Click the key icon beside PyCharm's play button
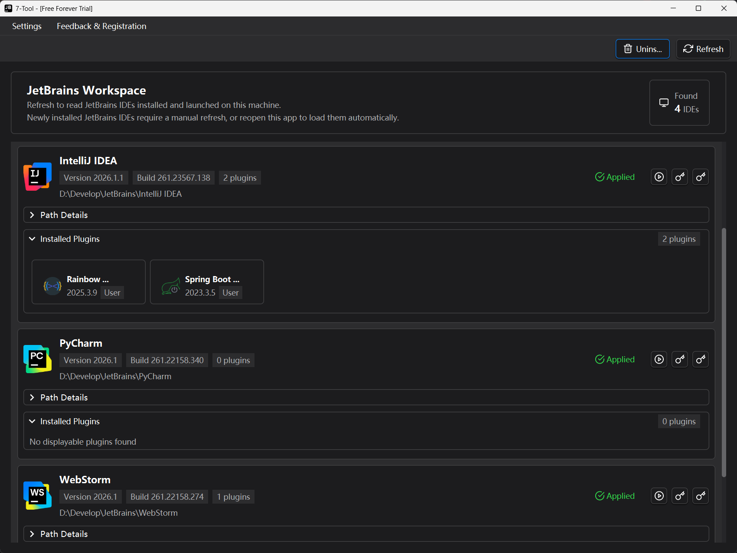The width and height of the screenshot is (737, 553). tap(680, 359)
